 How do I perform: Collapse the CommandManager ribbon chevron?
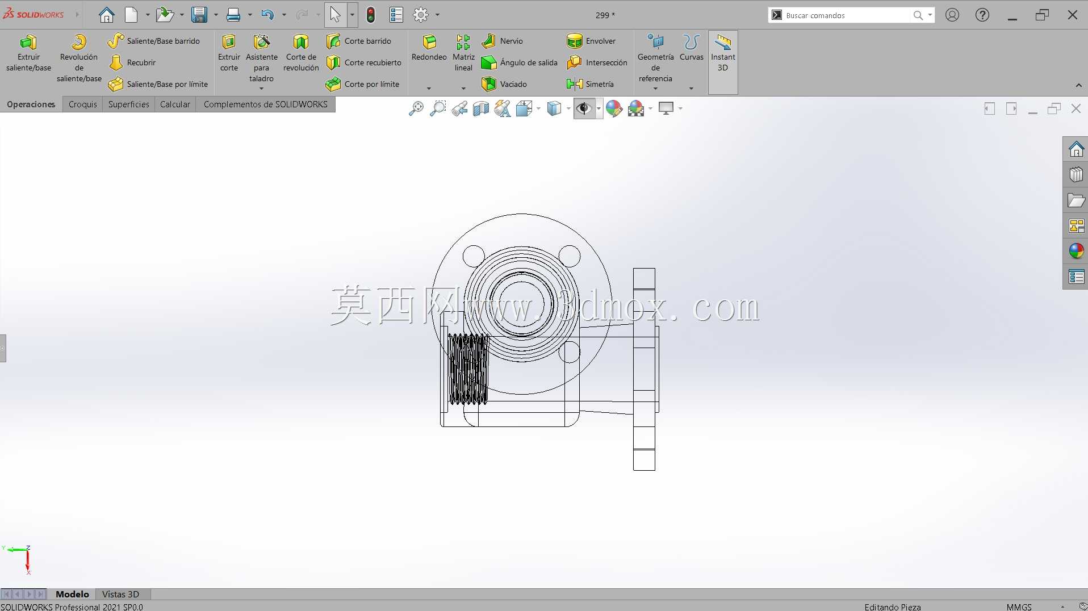pos(1078,85)
